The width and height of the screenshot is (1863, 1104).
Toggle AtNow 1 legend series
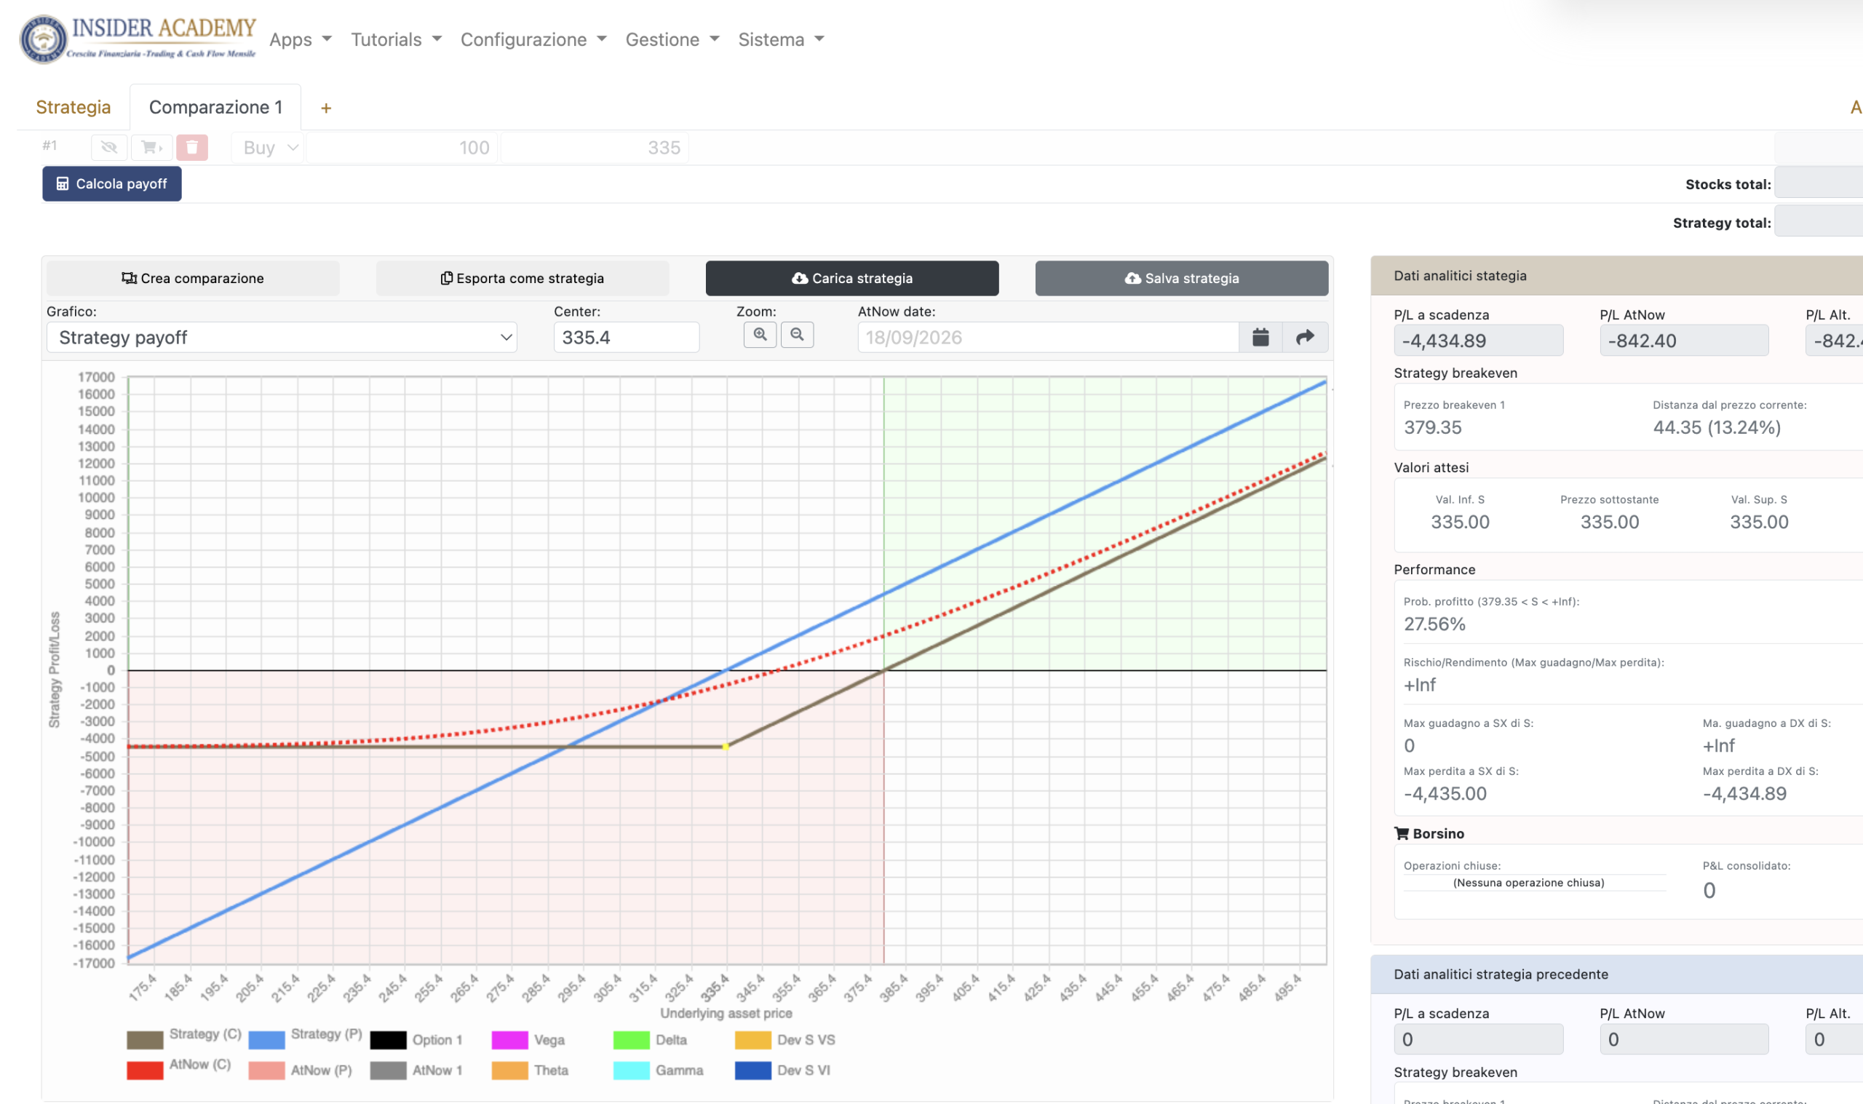tap(416, 1070)
